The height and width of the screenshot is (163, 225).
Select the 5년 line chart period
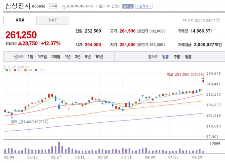88,57
